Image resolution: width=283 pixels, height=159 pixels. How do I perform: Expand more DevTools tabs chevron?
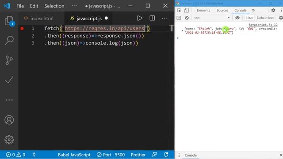253,10
